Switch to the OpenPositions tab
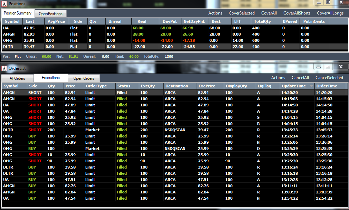Screen dimensions: 349x210 tap(50, 14)
